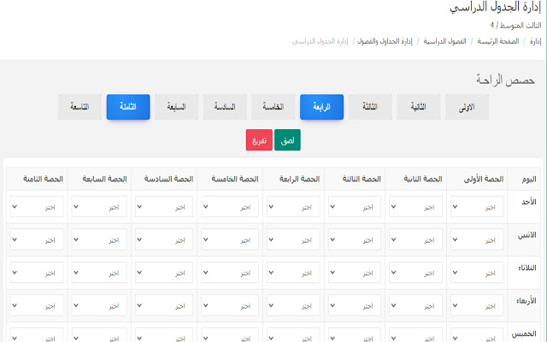Open الاثنين dropdown for الحصة السابعة
547x342 pixels.
click(99, 239)
